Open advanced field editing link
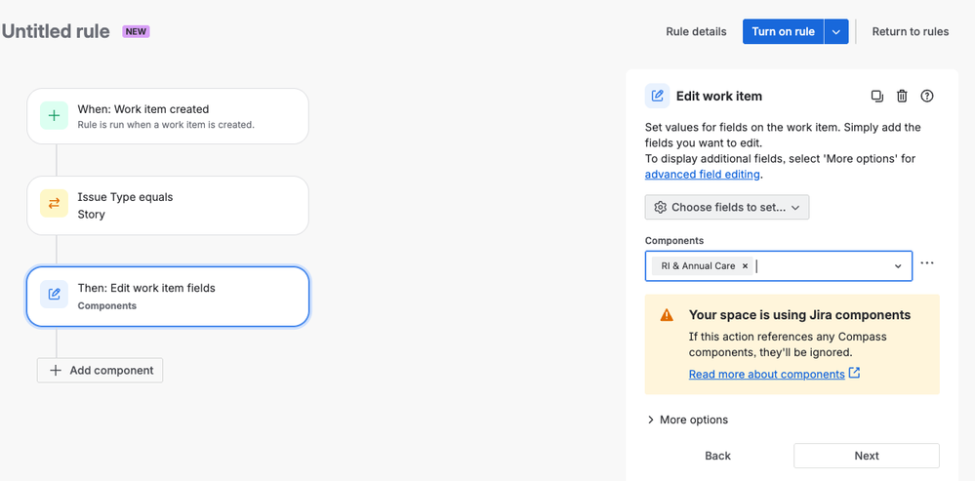Screen dimensions: 975x481 pyautogui.click(x=702, y=175)
